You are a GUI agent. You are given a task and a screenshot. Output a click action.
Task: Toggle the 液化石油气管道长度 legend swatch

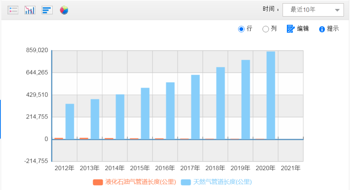tap(98, 182)
